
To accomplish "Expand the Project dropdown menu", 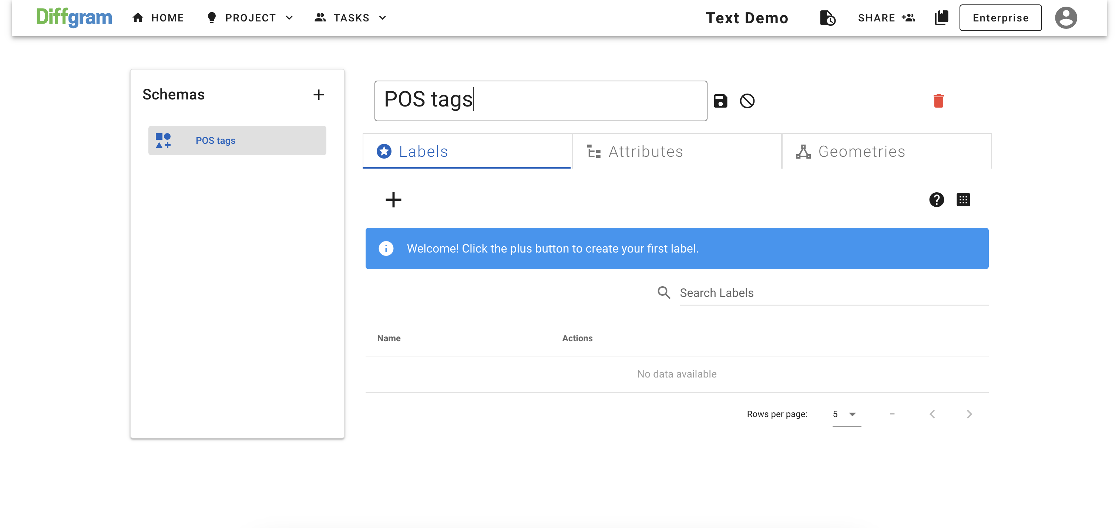I will click(251, 18).
